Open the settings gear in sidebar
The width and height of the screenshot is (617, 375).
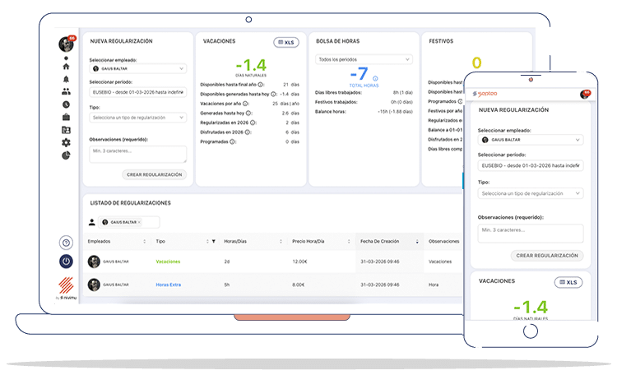coord(66,143)
